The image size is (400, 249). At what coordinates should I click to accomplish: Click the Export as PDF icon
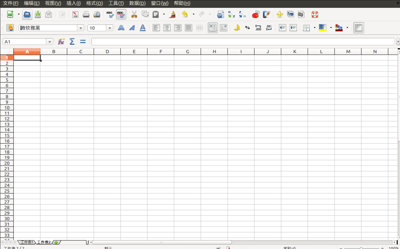pos(75,15)
